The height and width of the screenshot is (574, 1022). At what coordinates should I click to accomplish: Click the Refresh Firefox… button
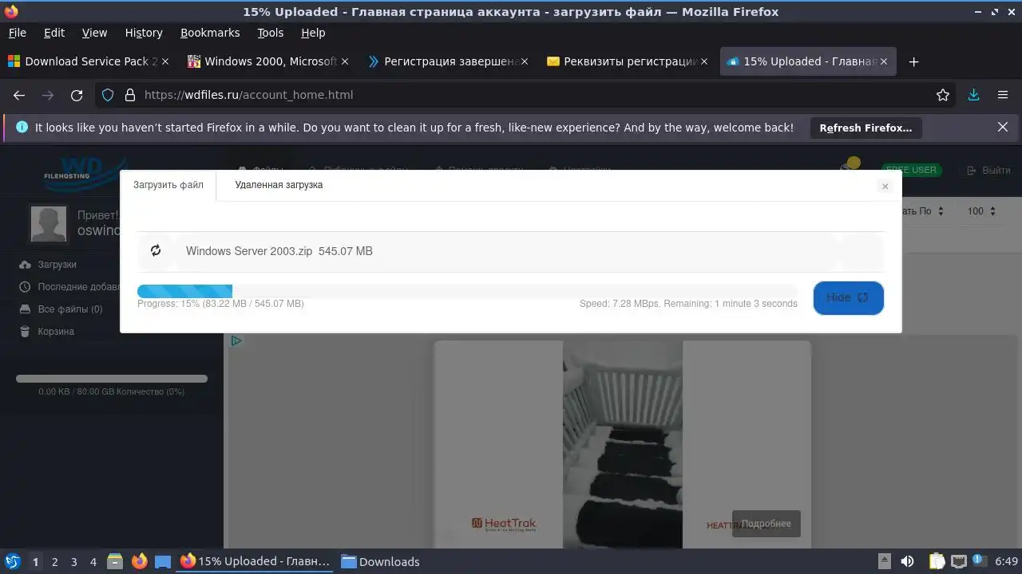pyautogui.click(x=866, y=128)
